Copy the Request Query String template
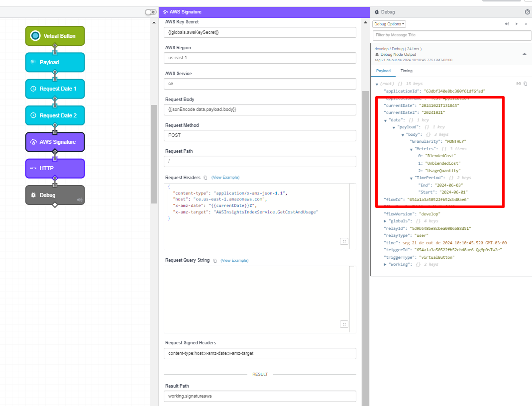Screen dimensions: 532x406 pyautogui.click(x=215, y=261)
